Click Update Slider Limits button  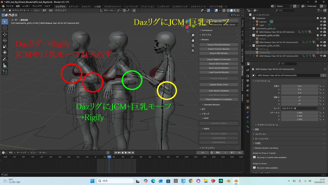point(218,84)
